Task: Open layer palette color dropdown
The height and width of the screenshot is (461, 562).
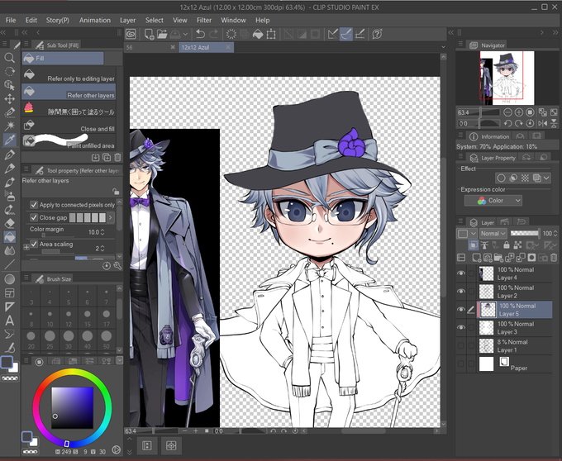Action: (466, 234)
